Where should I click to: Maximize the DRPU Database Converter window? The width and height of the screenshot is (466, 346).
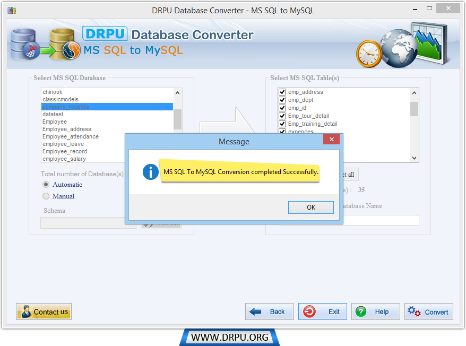pos(429,8)
